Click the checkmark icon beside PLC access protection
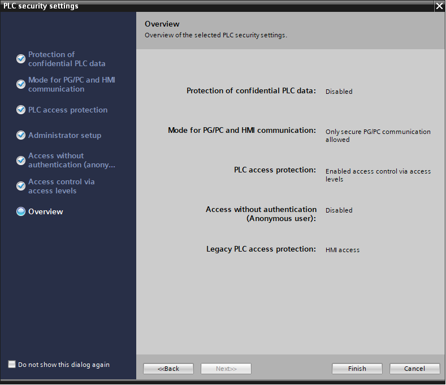Image resolution: width=446 pixels, height=385 pixels. pyautogui.click(x=21, y=110)
